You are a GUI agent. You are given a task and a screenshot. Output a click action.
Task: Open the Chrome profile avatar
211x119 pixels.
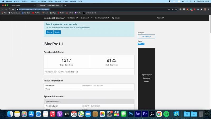point(205,9)
